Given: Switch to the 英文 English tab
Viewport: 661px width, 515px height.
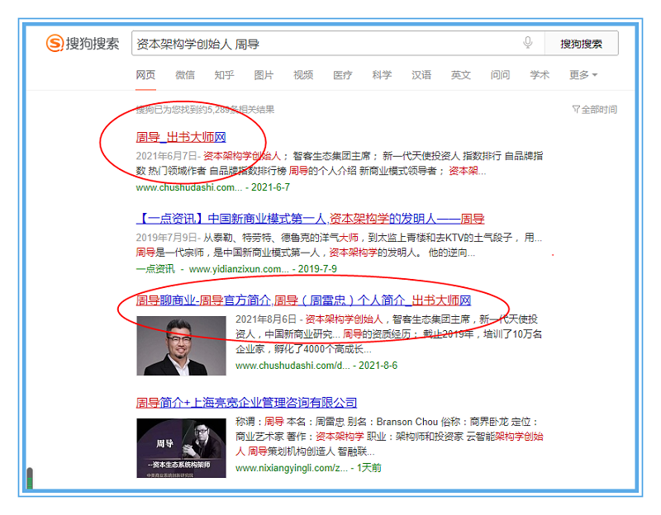Looking at the screenshot, I should [461, 75].
